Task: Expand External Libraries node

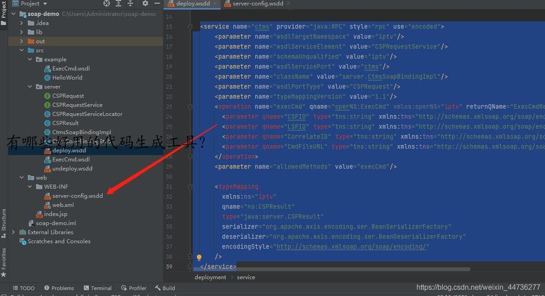Action: click(x=14, y=232)
